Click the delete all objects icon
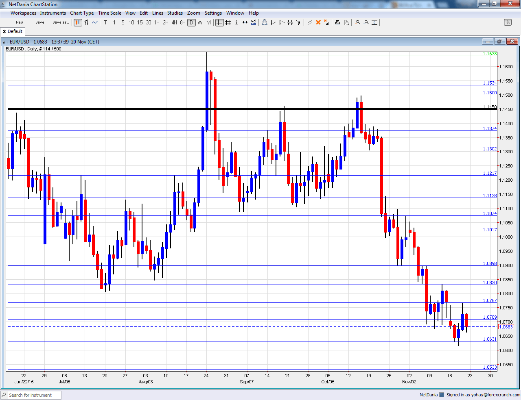Screen dimensions: 521x400 click(x=327, y=22)
